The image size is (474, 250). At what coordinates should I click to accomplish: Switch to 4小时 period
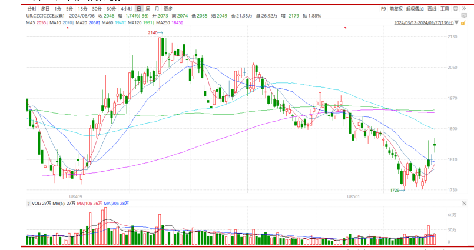[125, 9]
